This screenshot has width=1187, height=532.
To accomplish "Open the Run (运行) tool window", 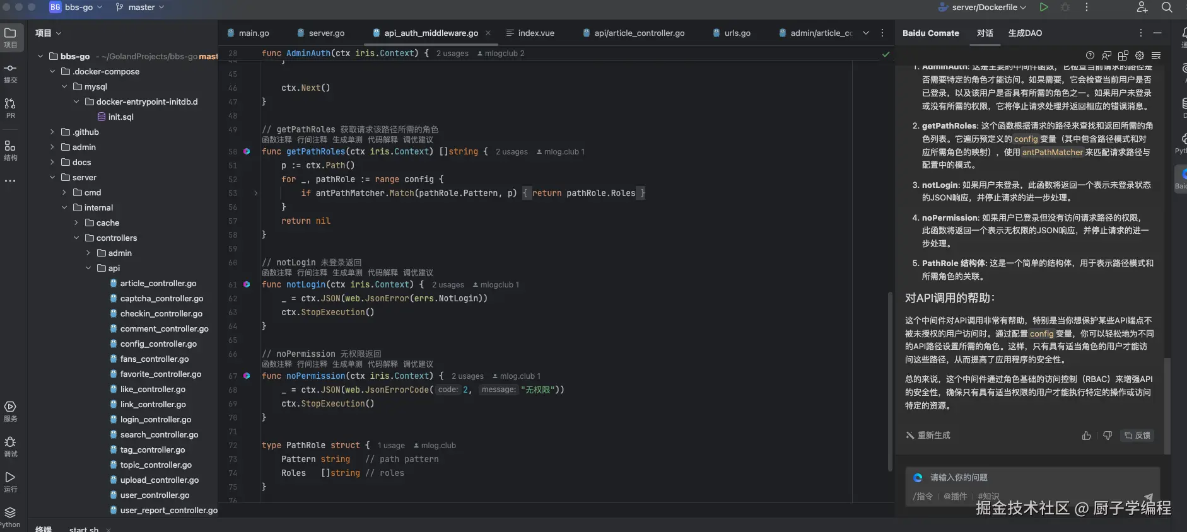I will [11, 482].
